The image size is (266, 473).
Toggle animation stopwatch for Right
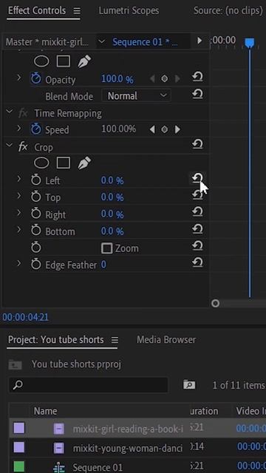click(36, 214)
